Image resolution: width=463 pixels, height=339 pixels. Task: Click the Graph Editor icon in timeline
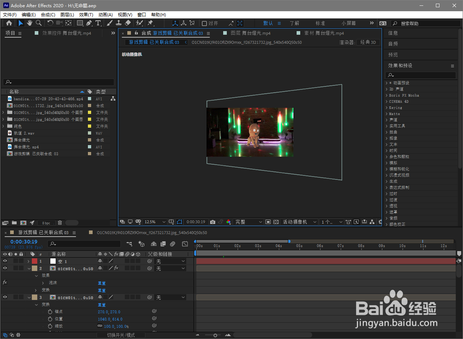(x=185, y=244)
